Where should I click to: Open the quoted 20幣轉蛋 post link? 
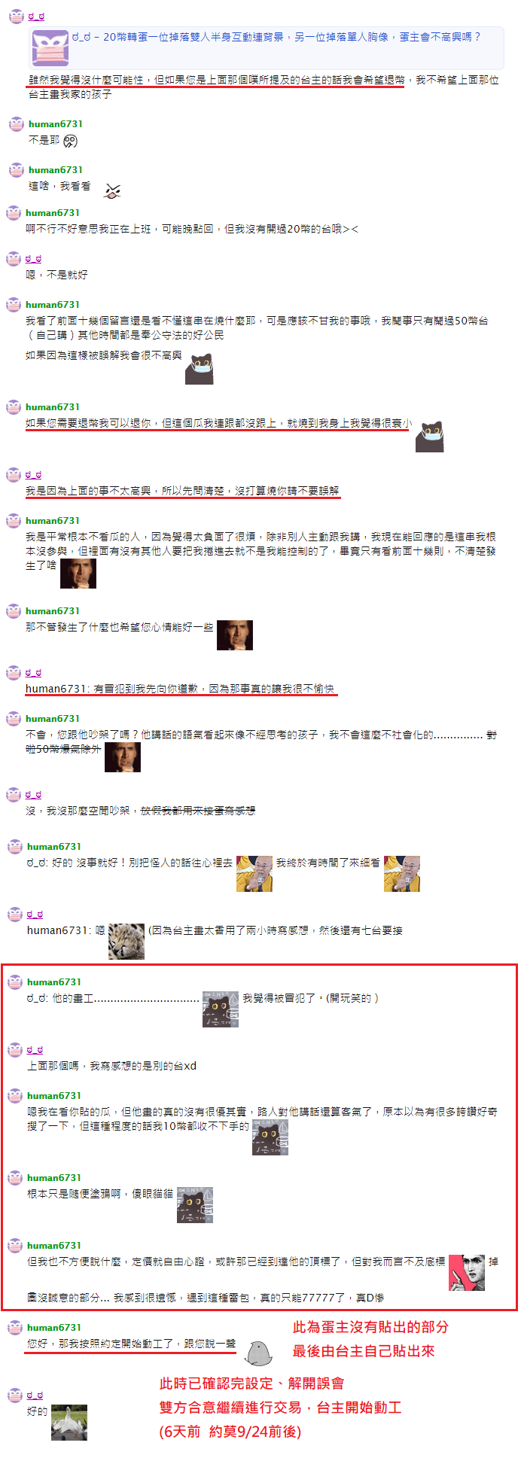coord(276,37)
